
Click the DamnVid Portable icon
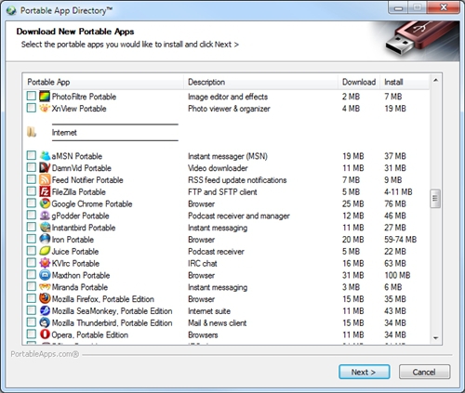click(x=45, y=168)
